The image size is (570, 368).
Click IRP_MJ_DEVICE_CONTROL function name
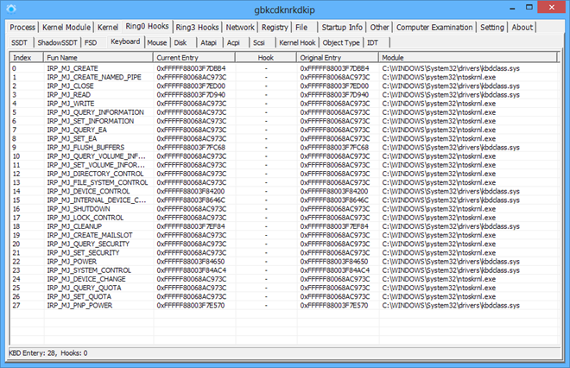pyautogui.click(x=88, y=191)
